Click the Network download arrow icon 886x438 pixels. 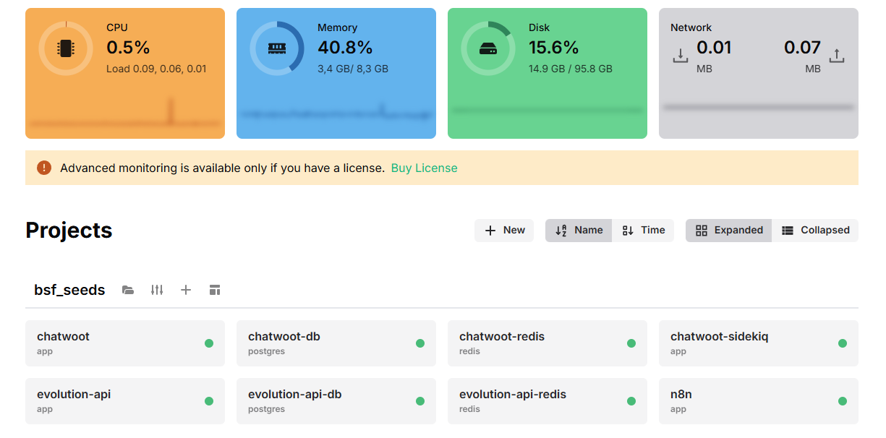pos(681,55)
